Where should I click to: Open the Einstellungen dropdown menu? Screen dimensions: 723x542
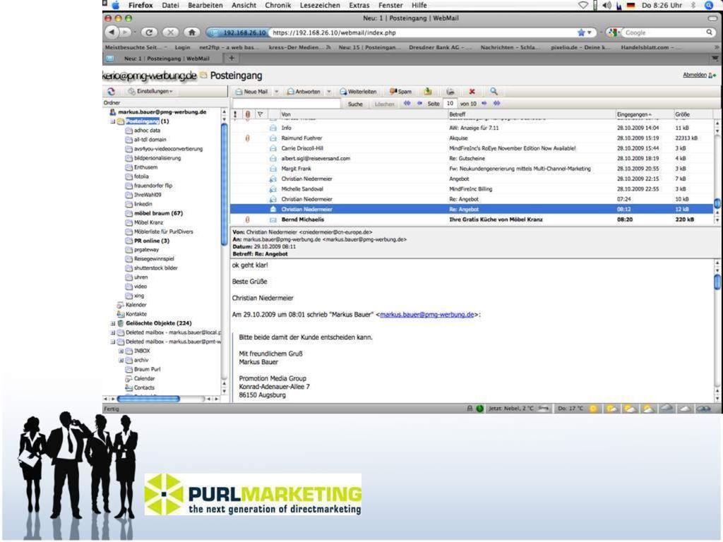pos(151,91)
